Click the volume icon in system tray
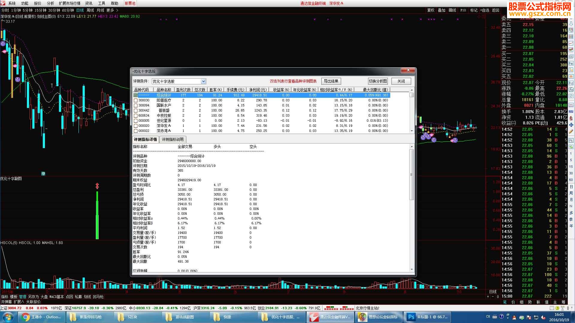This screenshot has width=575, height=323. (x=543, y=317)
